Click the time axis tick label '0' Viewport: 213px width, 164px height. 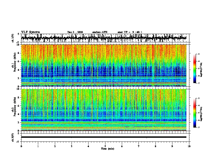[21, 146]
